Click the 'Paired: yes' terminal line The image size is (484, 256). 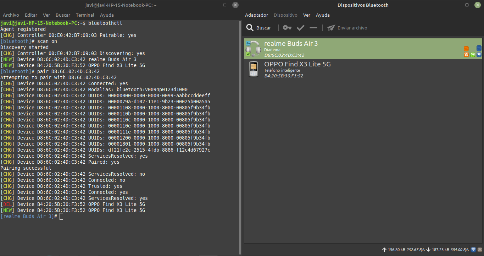coord(60,162)
